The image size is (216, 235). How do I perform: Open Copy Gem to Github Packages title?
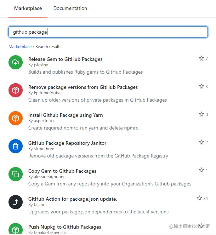[62, 171]
